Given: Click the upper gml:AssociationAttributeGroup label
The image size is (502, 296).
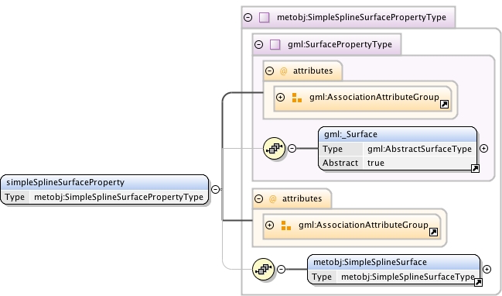Looking at the screenshot, I should pyautogui.click(x=374, y=97).
